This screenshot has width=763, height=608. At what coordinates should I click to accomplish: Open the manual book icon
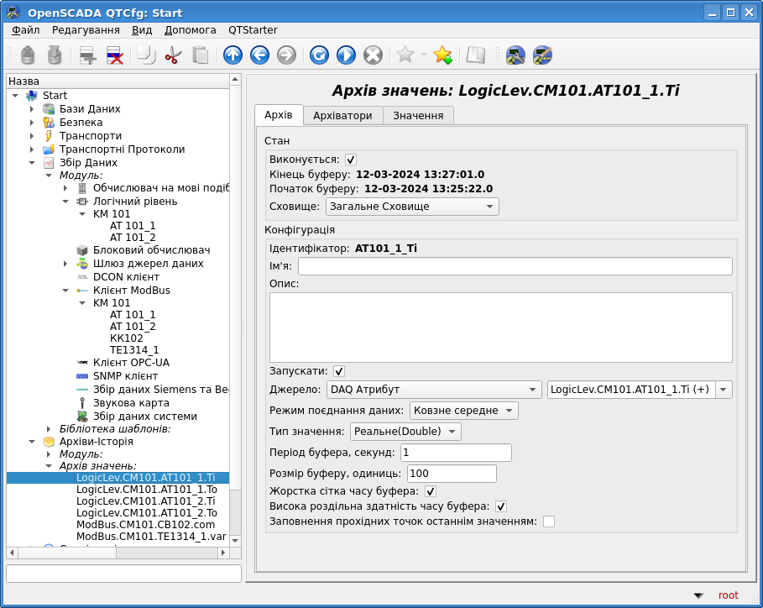click(x=475, y=55)
